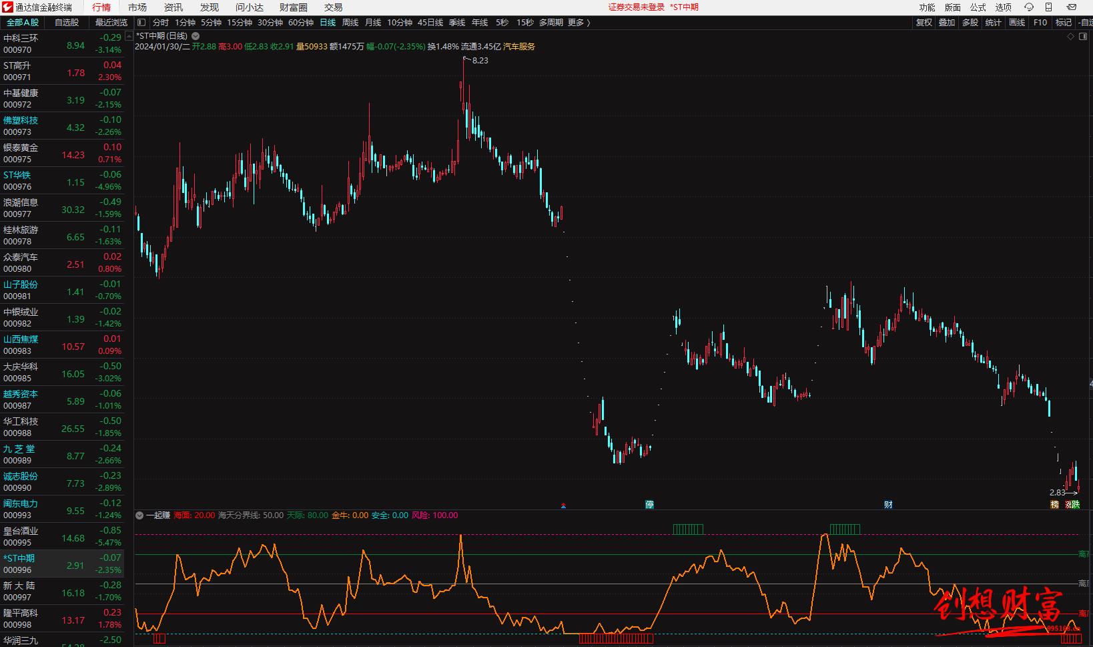Screen dimensions: 1093x647
Task: Select stock 山西焦煤 000983
Action: pyautogui.click(x=62, y=345)
